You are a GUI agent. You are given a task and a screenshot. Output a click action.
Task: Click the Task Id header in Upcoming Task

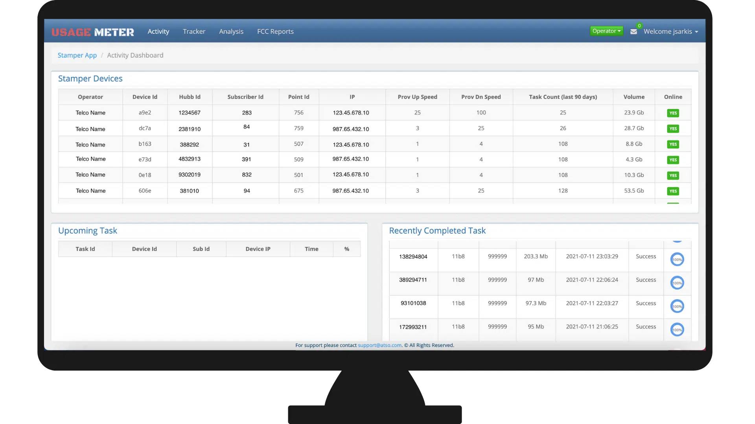point(85,249)
